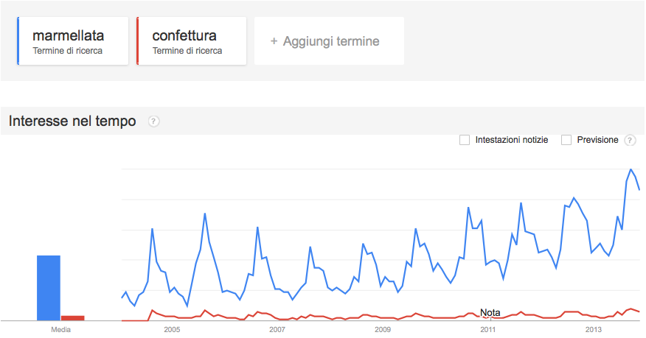
Task: Toggle the Previsione checkbox
Action: (x=566, y=140)
